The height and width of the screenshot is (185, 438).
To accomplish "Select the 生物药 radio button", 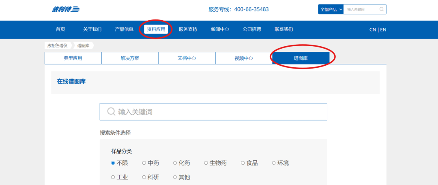I will click(206, 163).
